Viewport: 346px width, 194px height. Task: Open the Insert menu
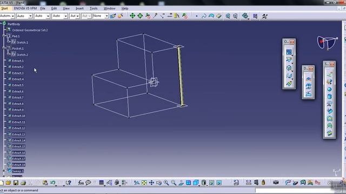point(79,9)
